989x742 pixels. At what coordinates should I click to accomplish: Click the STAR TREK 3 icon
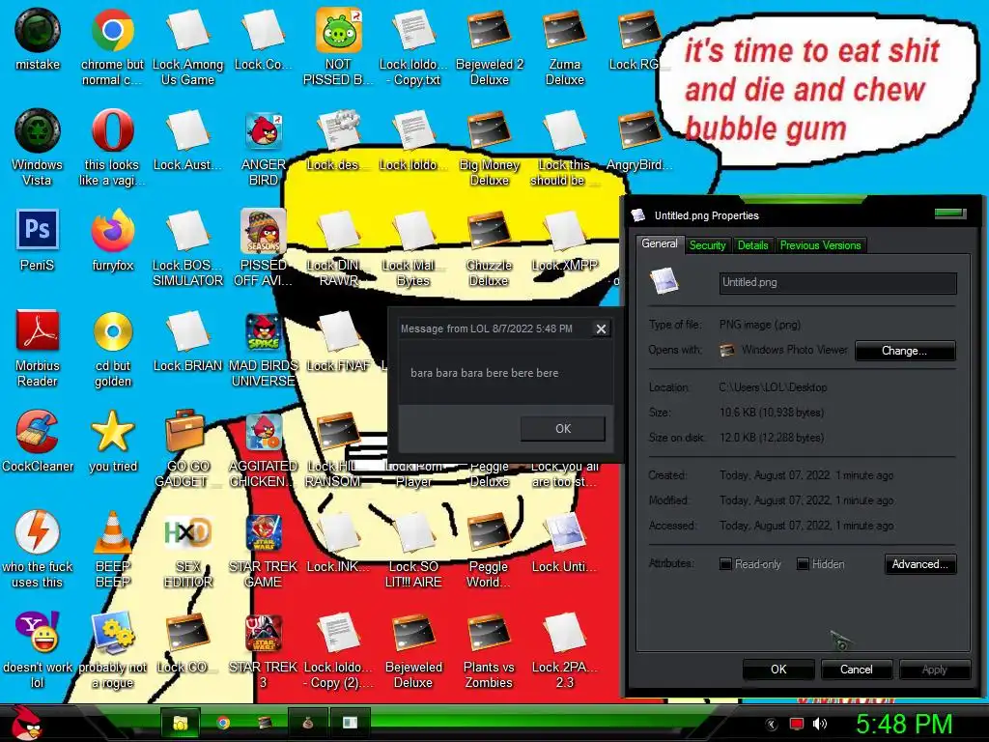(263, 632)
